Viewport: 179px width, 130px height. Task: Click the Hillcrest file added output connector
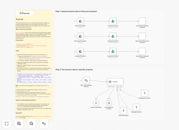[84, 21]
